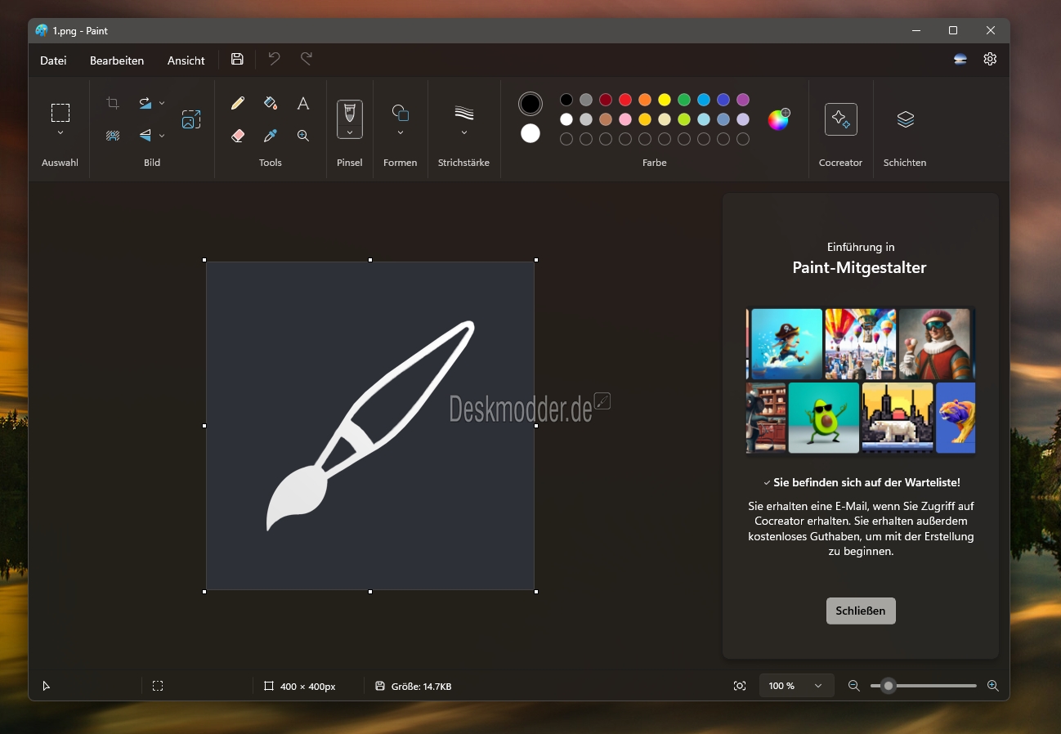Select the Text tool

303,103
